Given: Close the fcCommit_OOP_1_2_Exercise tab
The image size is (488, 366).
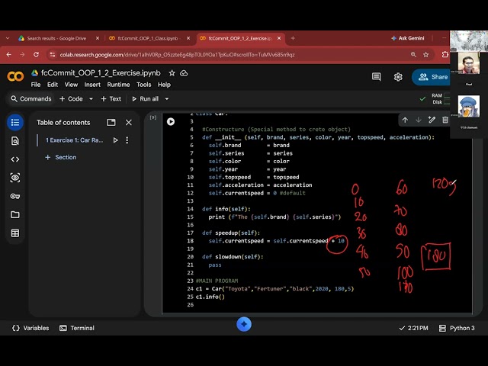Looking at the screenshot, I should click(279, 38).
